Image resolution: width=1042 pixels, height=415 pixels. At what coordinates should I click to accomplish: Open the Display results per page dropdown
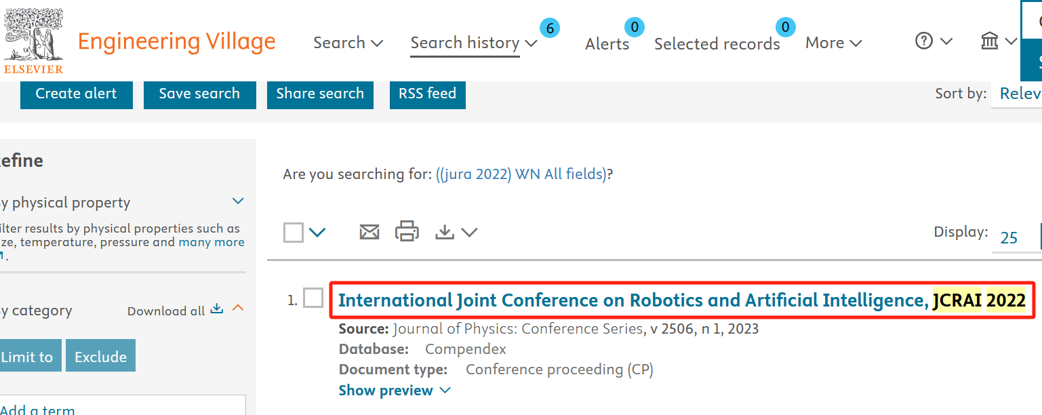[x=1015, y=237]
